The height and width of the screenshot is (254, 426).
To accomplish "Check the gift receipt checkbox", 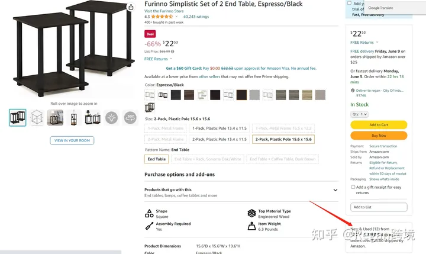I will (353, 187).
